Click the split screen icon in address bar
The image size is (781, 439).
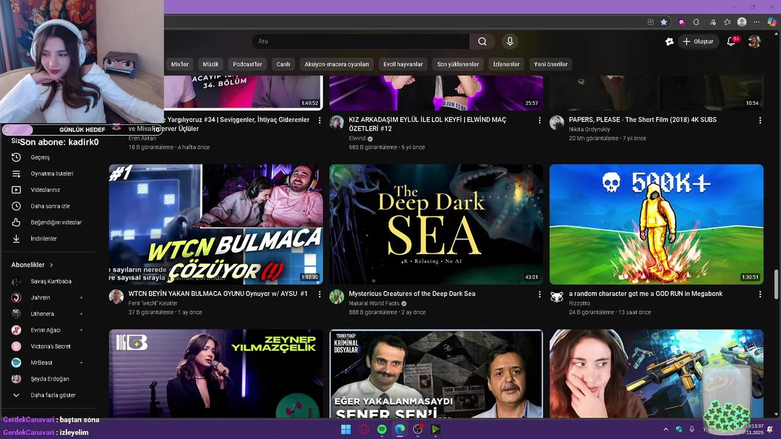[x=650, y=22]
